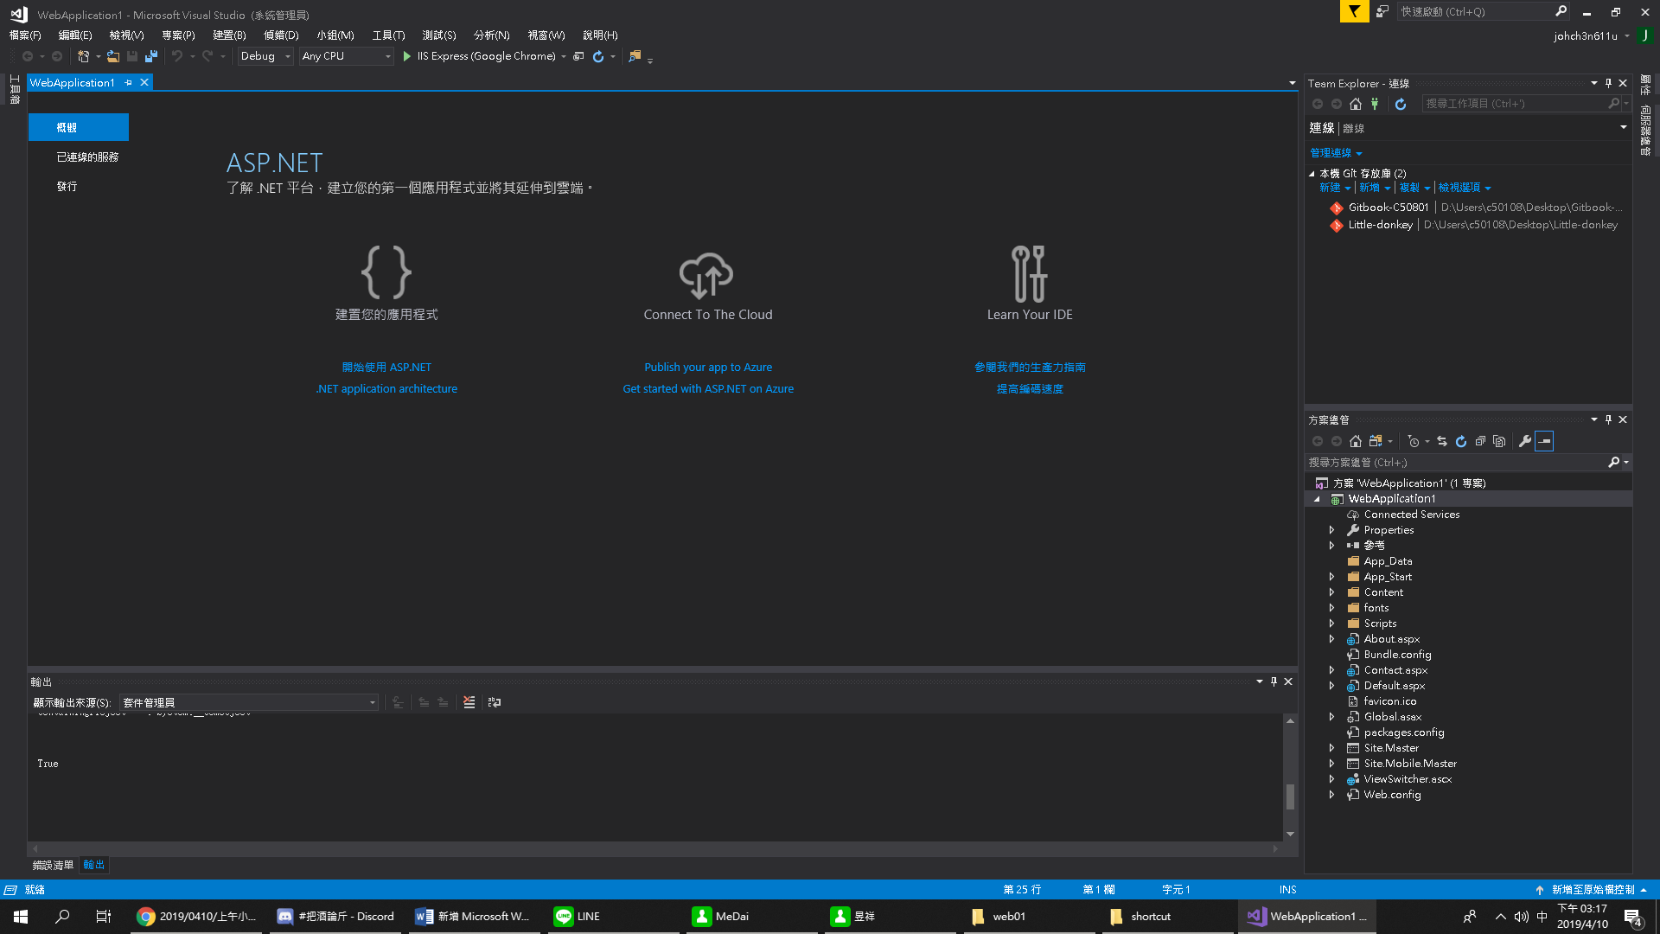This screenshot has width=1660, height=934.
Task: Click the Clear All icon in Output panel
Action: pyautogui.click(x=469, y=702)
